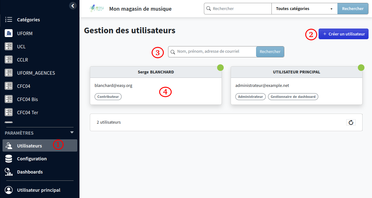Select the Catégories list icon
This screenshot has height=198, width=372.
point(8,19)
